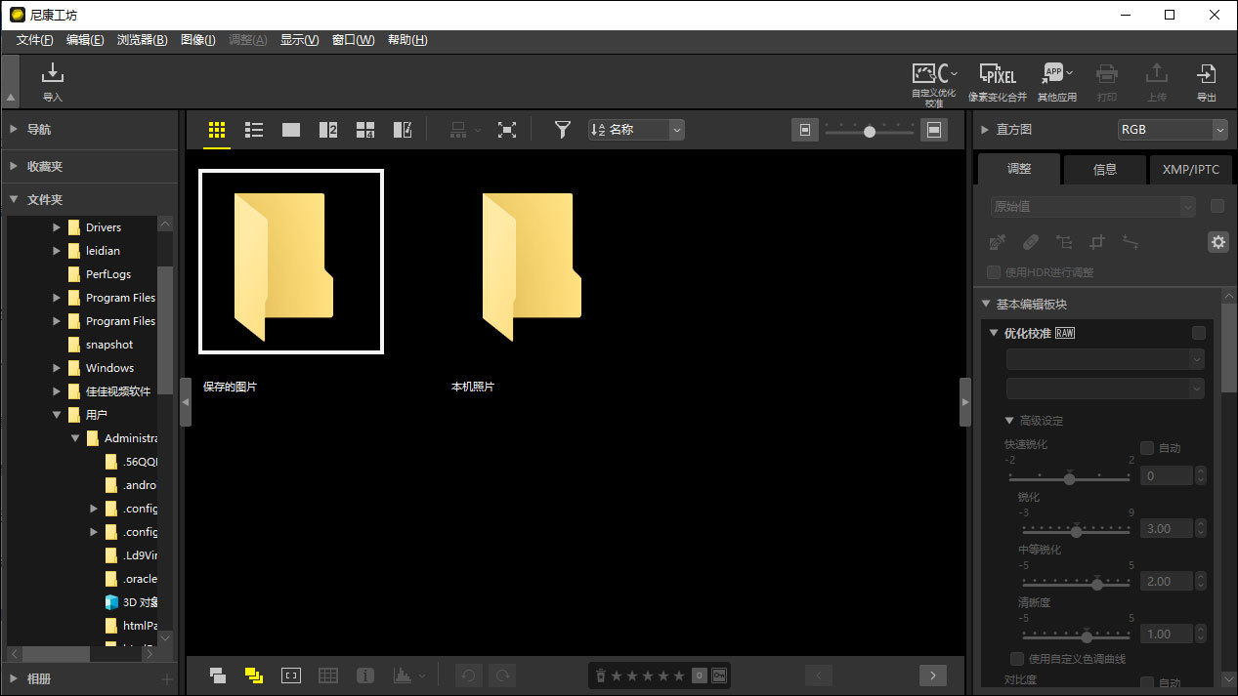Open adjustment settings gear icon
Image resolution: width=1238 pixels, height=696 pixels.
pyautogui.click(x=1217, y=242)
